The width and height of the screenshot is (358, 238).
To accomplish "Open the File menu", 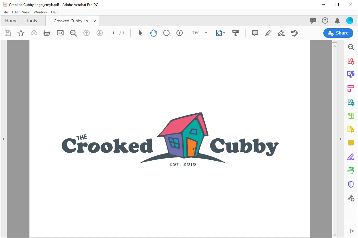I will [x=5, y=12].
